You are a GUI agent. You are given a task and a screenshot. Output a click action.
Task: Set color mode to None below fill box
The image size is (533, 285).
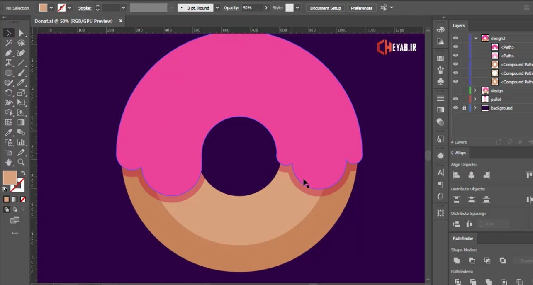[x=23, y=199]
